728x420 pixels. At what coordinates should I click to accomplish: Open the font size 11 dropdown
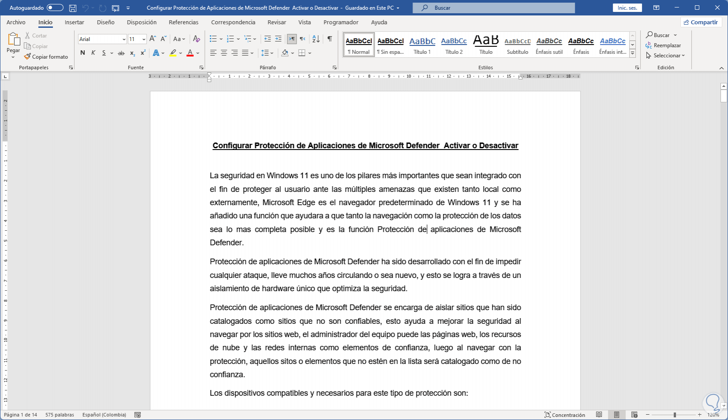coord(144,39)
